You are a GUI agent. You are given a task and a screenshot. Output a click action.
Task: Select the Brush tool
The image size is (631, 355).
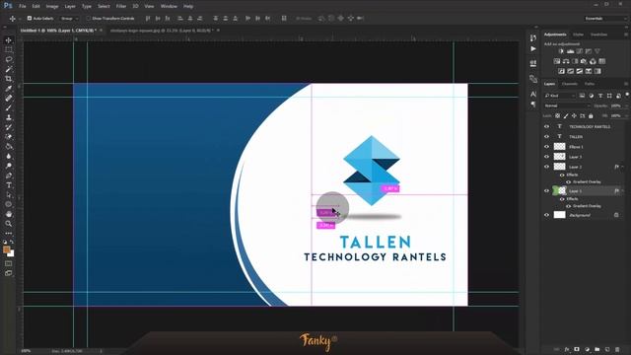click(x=9, y=107)
